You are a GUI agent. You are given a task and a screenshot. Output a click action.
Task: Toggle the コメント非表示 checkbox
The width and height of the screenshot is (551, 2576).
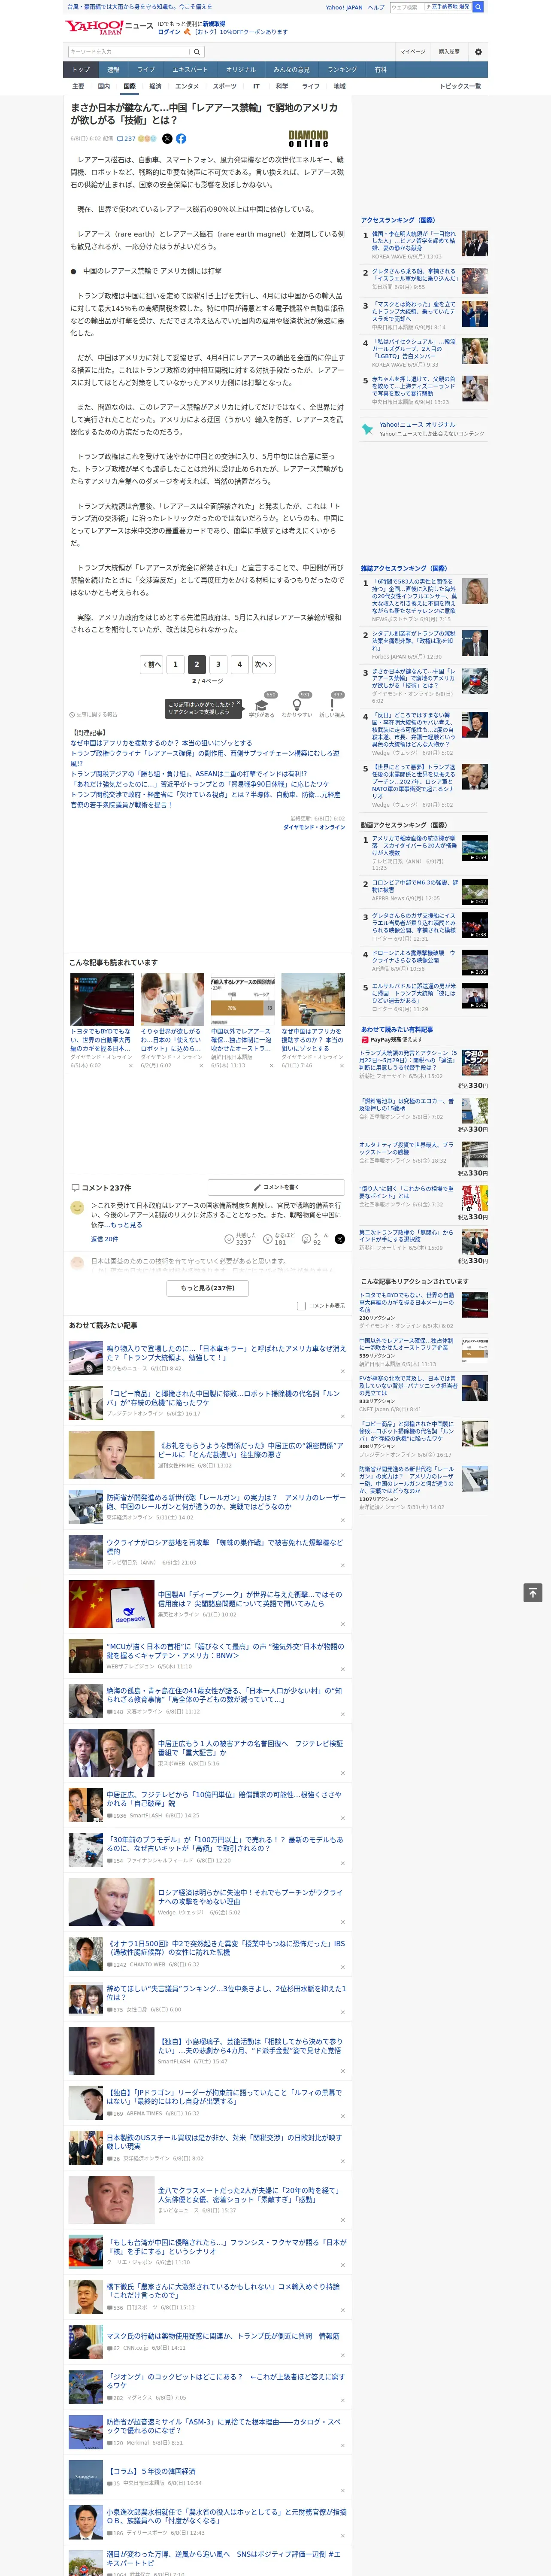tap(301, 1306)
